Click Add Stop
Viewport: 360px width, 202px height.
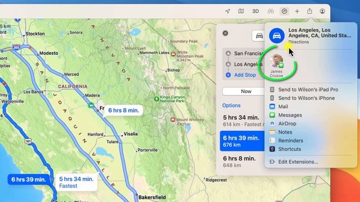coord(245,75)
